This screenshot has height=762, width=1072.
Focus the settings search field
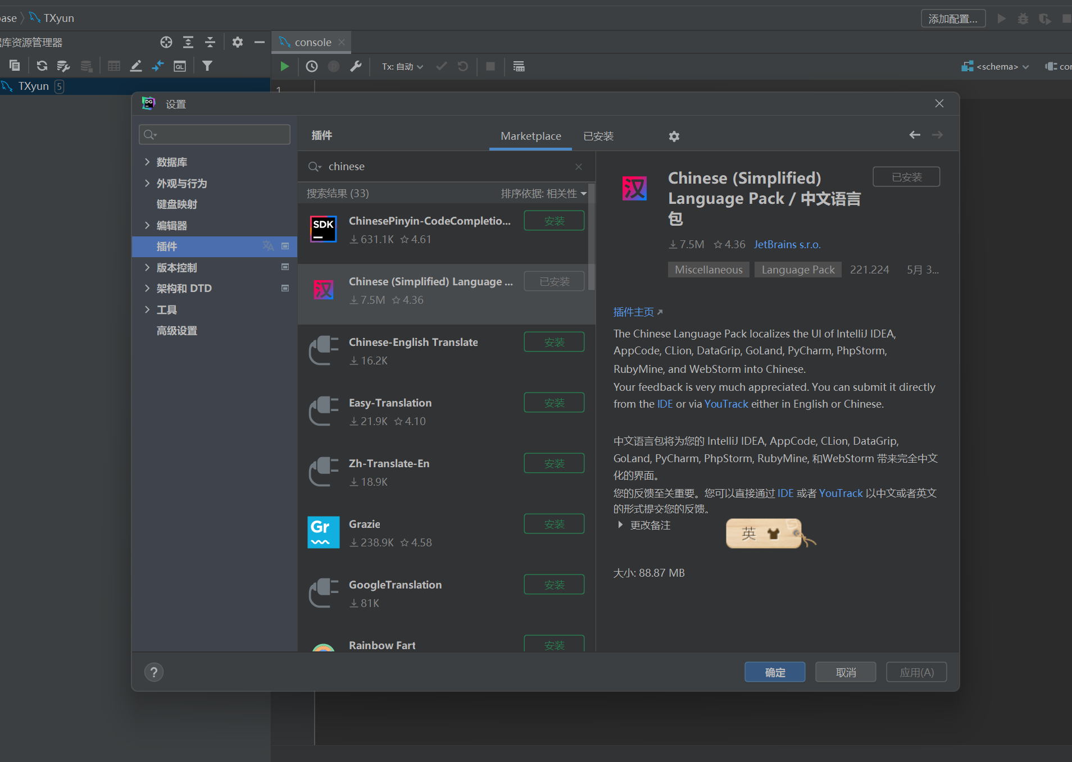(x=215, y=135)
